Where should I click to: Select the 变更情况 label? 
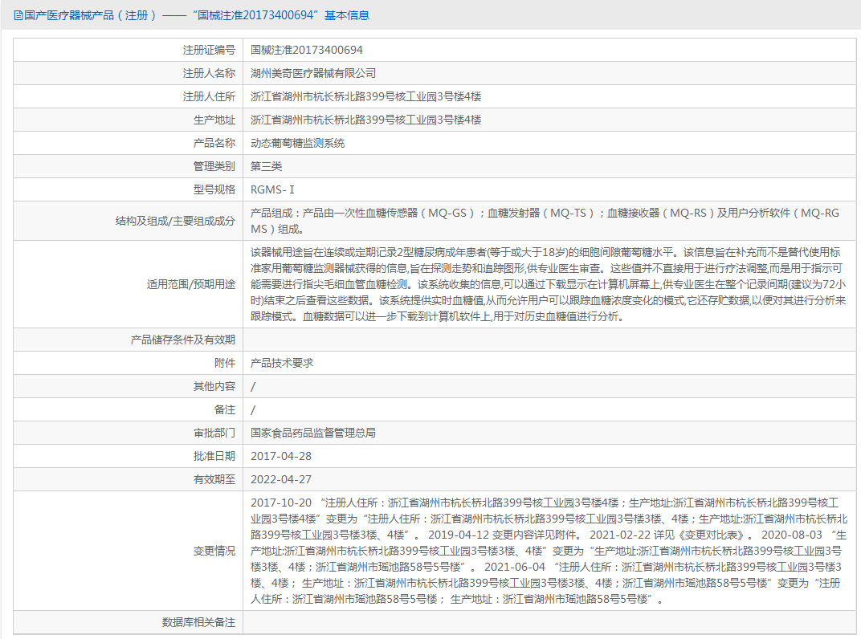click(x=214, y=551)
